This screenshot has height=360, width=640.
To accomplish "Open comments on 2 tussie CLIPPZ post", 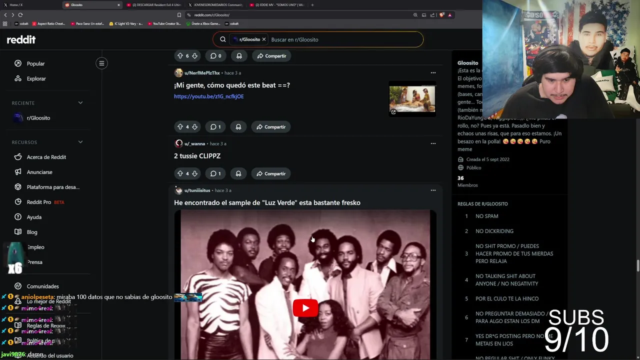I will (x=215, y=173).
